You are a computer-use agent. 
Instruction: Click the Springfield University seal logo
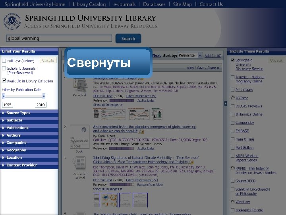pyautogui.click(x=12, y=21)
